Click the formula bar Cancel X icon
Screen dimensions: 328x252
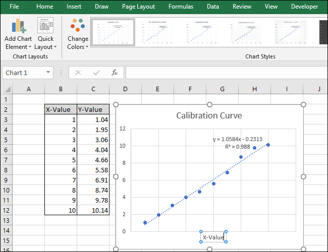click(x=78, y=73)
